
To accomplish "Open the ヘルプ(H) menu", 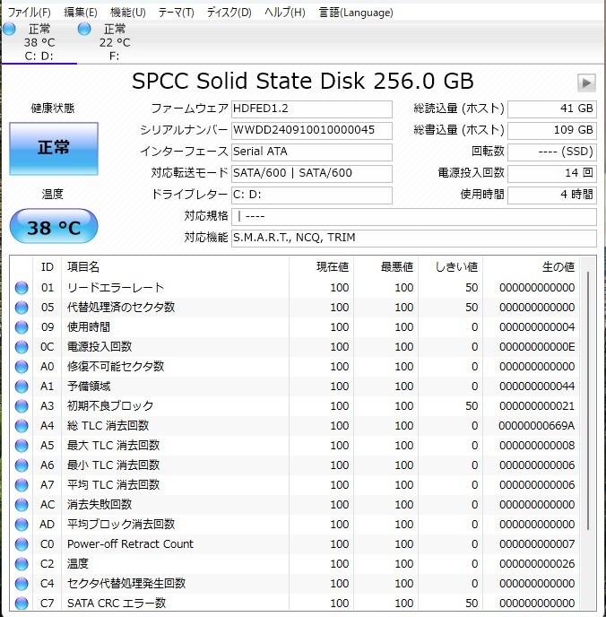I will coord(285,13).
